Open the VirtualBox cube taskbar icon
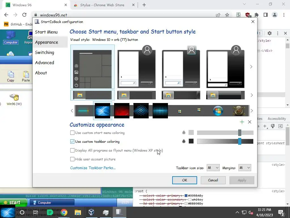The image size is (290, 218). coord(91,212)
